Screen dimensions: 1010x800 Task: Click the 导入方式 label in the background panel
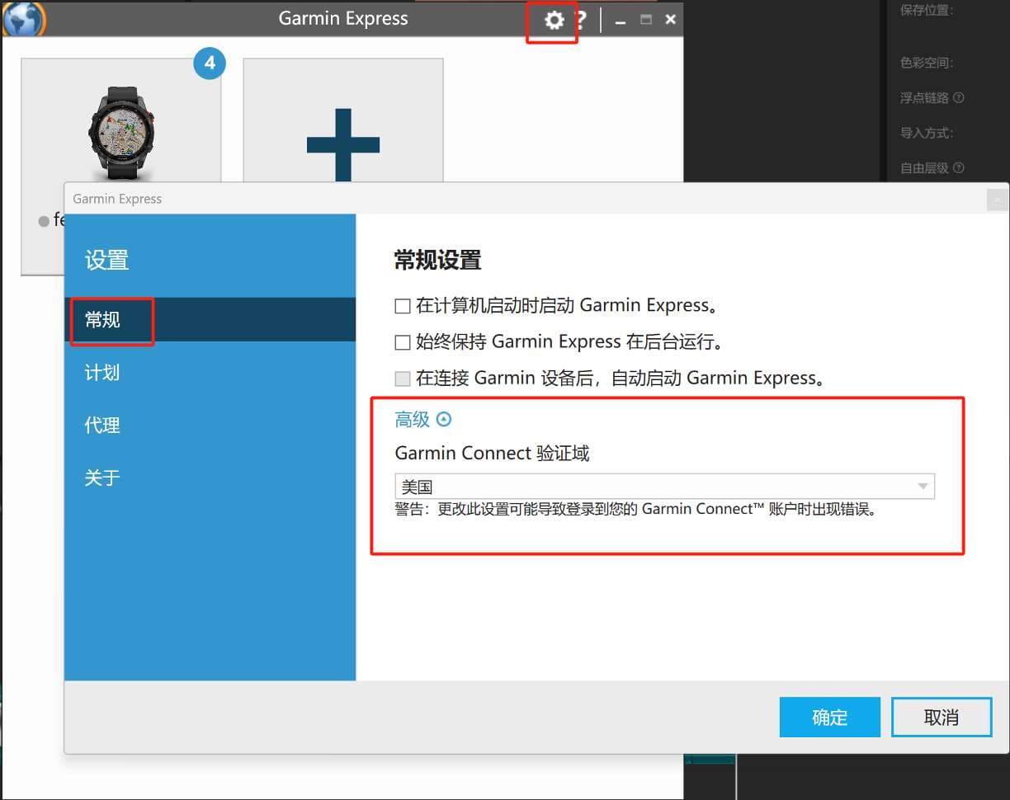[x=927, y=133]
